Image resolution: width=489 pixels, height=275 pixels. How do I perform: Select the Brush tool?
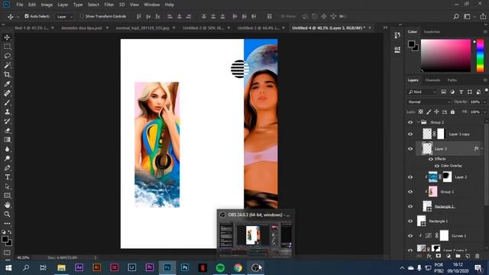coord(7,102)
